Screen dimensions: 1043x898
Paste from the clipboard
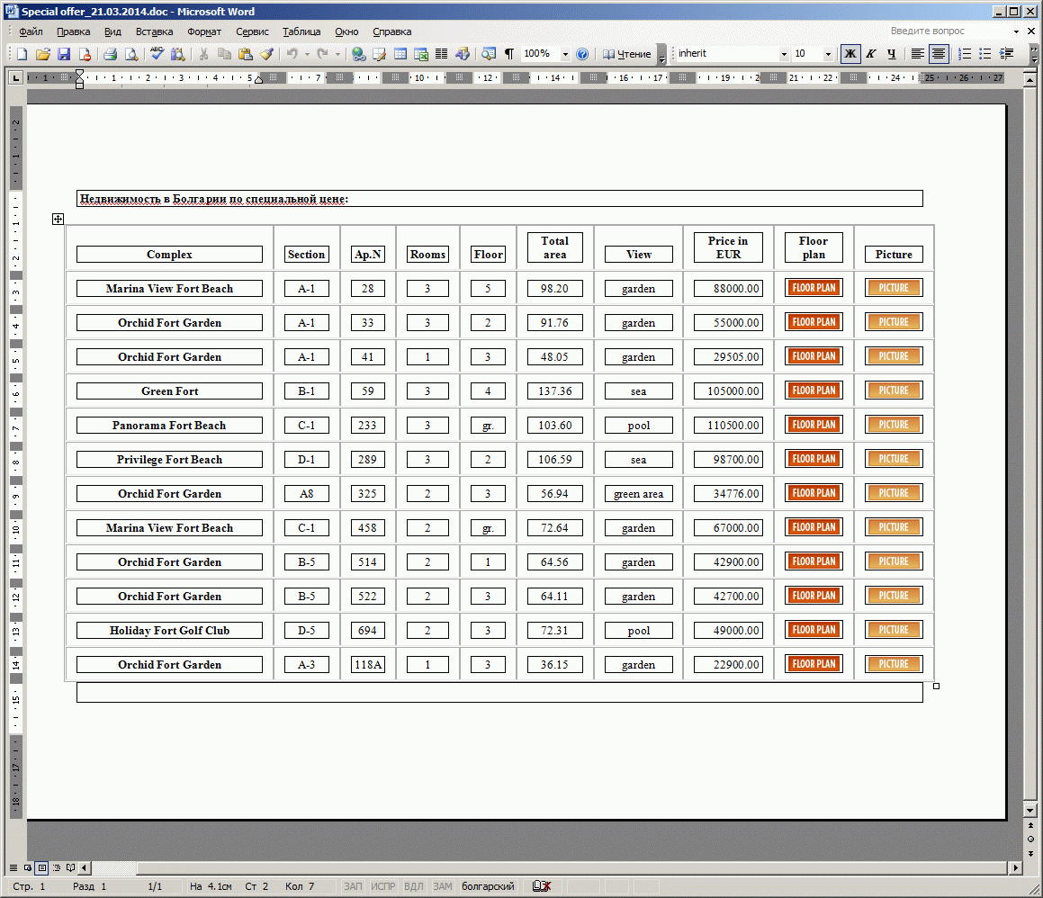click(x=246, y=54)
